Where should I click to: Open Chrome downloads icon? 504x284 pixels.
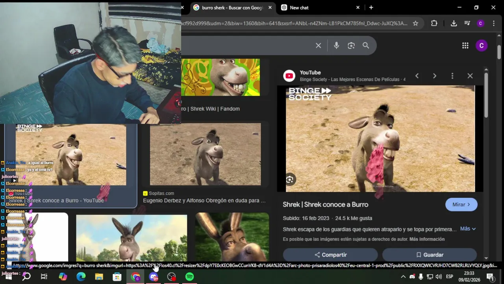[x=454, y=23]
